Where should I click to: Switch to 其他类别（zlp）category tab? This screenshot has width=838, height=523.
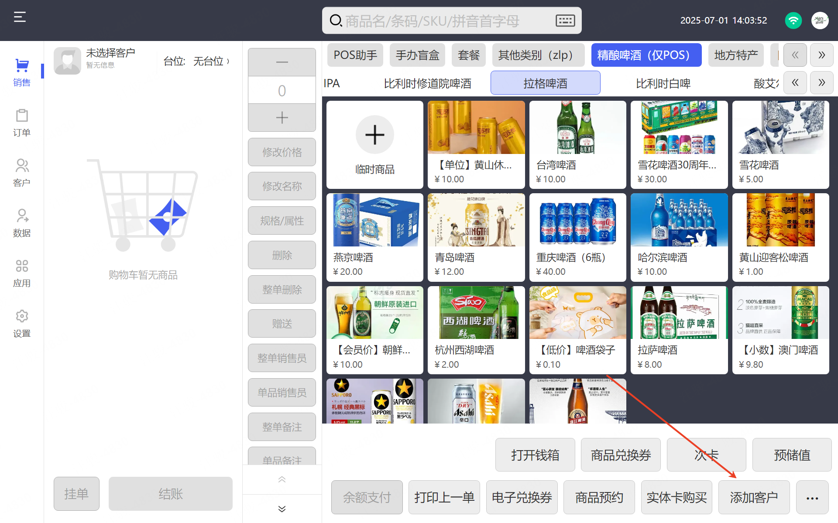click(x=538, y=55)
